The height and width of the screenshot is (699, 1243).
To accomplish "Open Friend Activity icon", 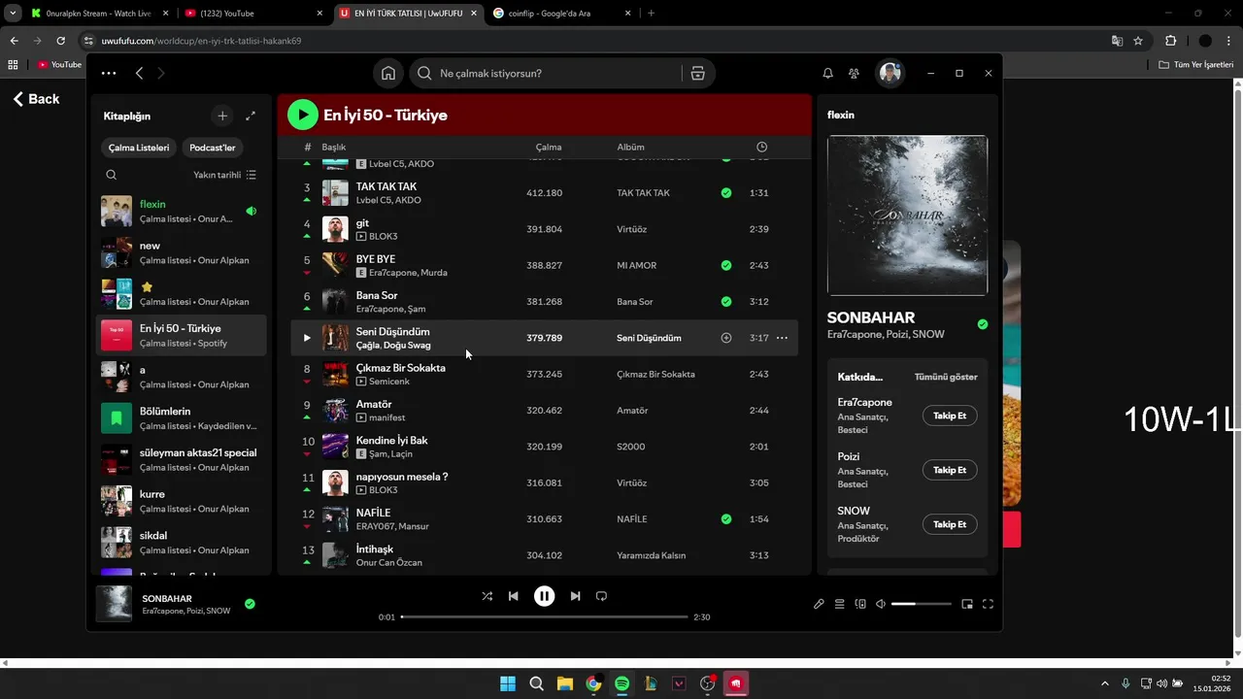I will [x=854, y=74].
